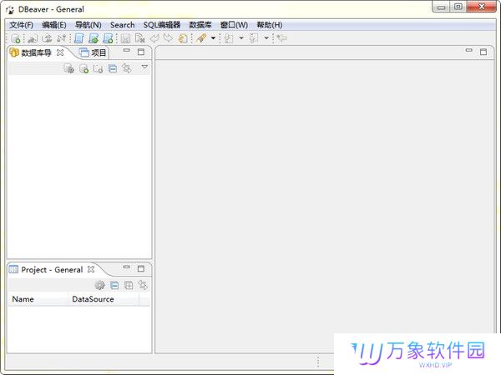Open the 文件(F) menu
Screen dimensions: 501x375
coord(21,25)
